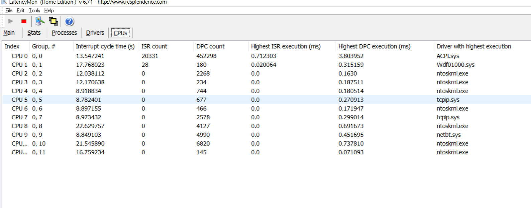Click the Interrupt cycle time (s) column header

(x=105, y=46)
